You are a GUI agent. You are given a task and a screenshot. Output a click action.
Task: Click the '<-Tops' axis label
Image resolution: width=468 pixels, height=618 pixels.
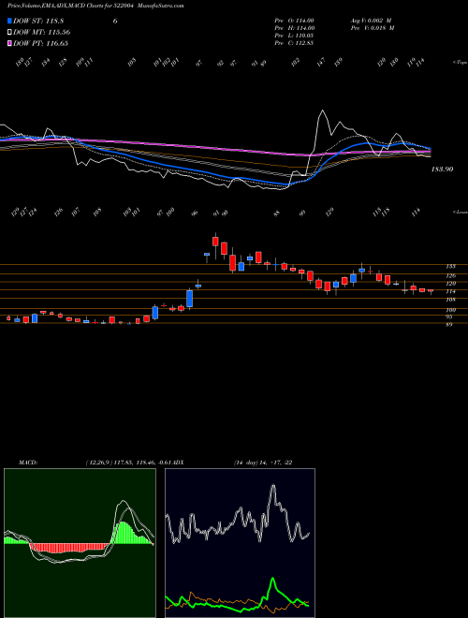pyautogui.click(x=460, y=63)
